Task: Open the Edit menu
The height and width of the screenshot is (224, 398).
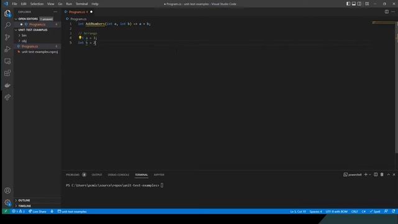Action: click(24, 4)
